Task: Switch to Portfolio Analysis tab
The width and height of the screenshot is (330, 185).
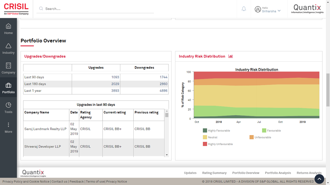Action: [278, 173]
